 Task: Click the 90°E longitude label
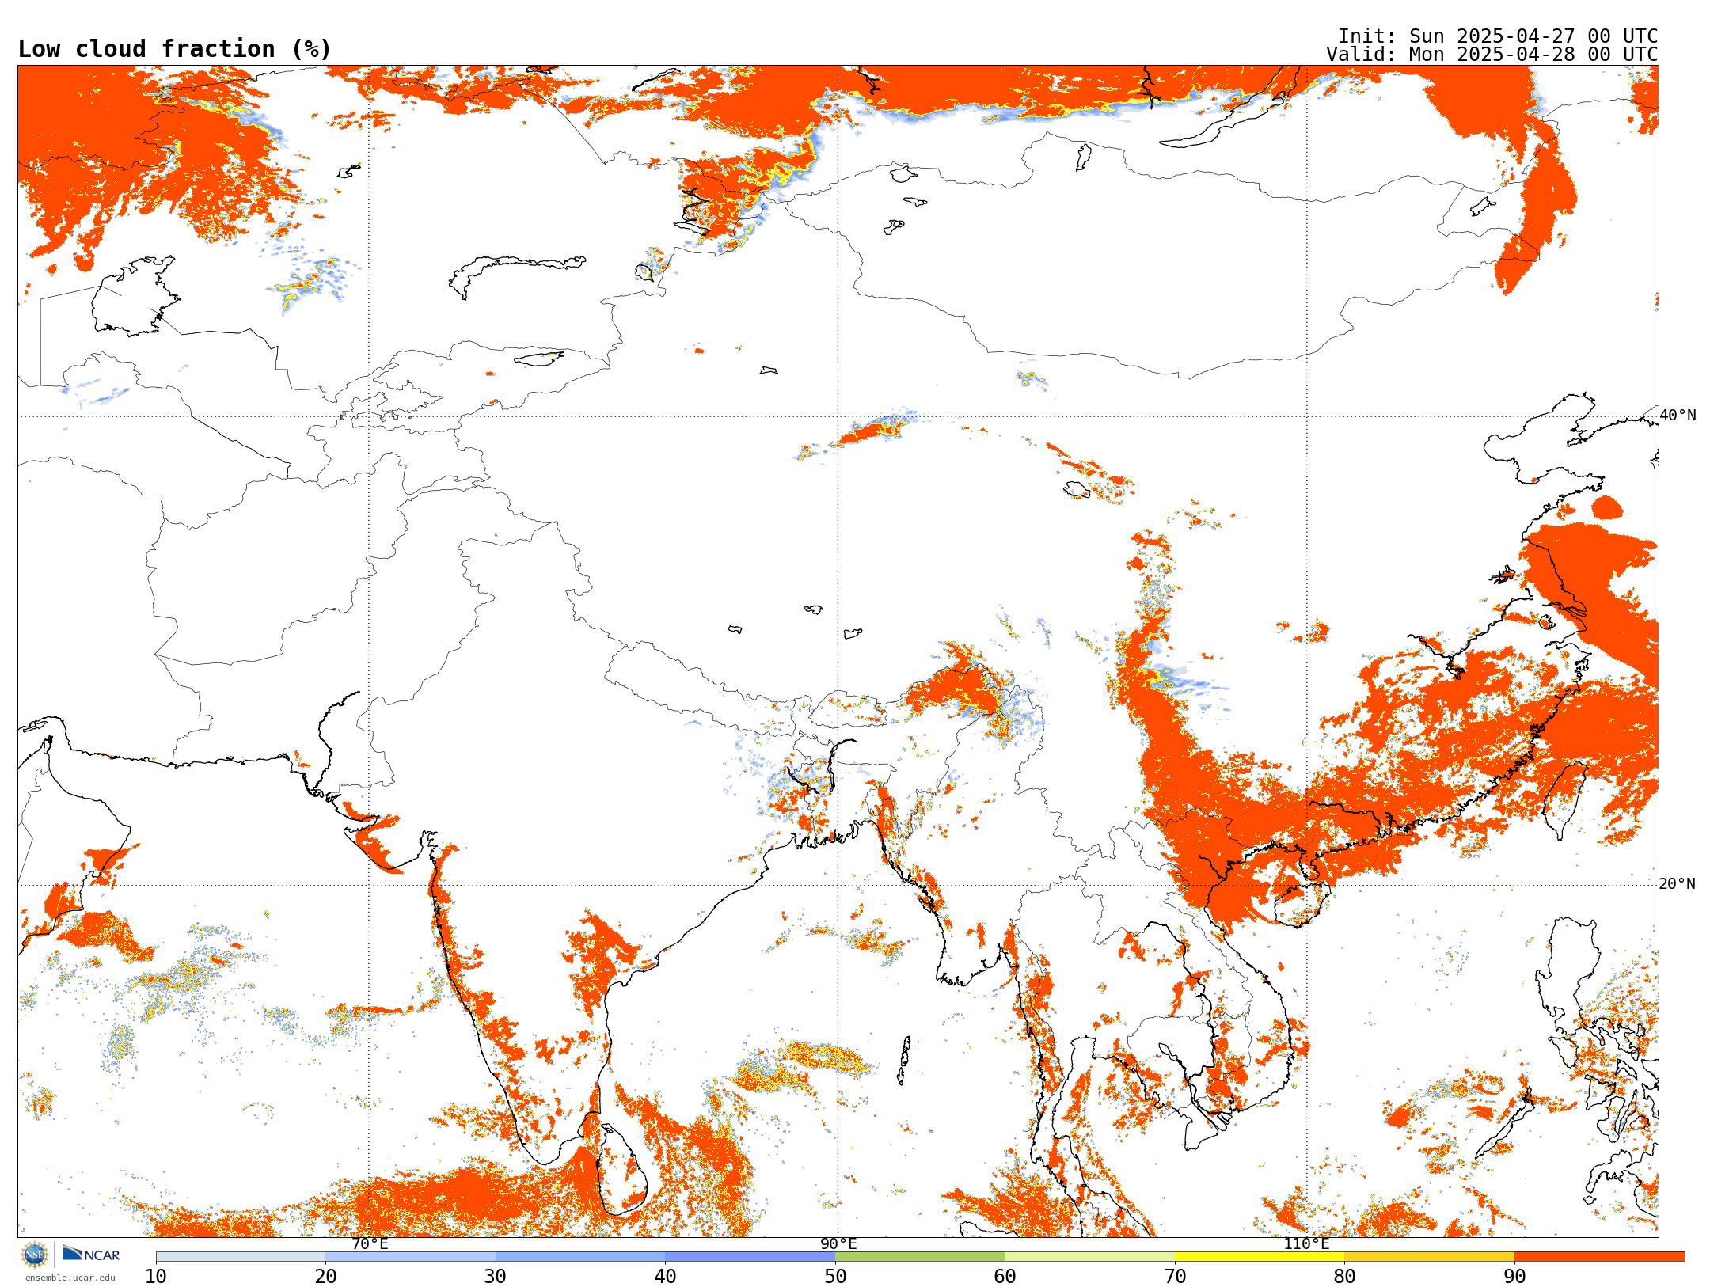click(838, 1244)
